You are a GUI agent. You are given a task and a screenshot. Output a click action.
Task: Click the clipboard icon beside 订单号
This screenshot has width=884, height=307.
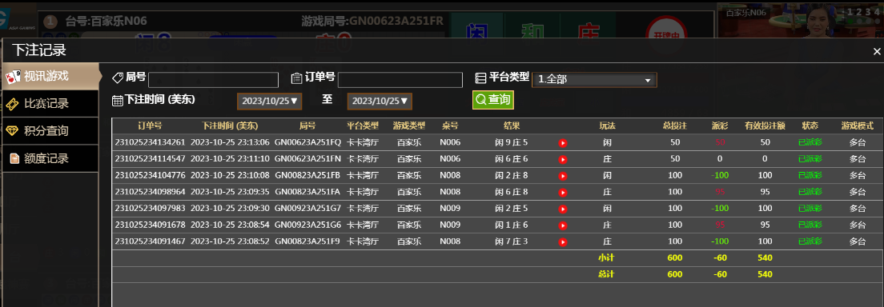(x=296, y=78)
